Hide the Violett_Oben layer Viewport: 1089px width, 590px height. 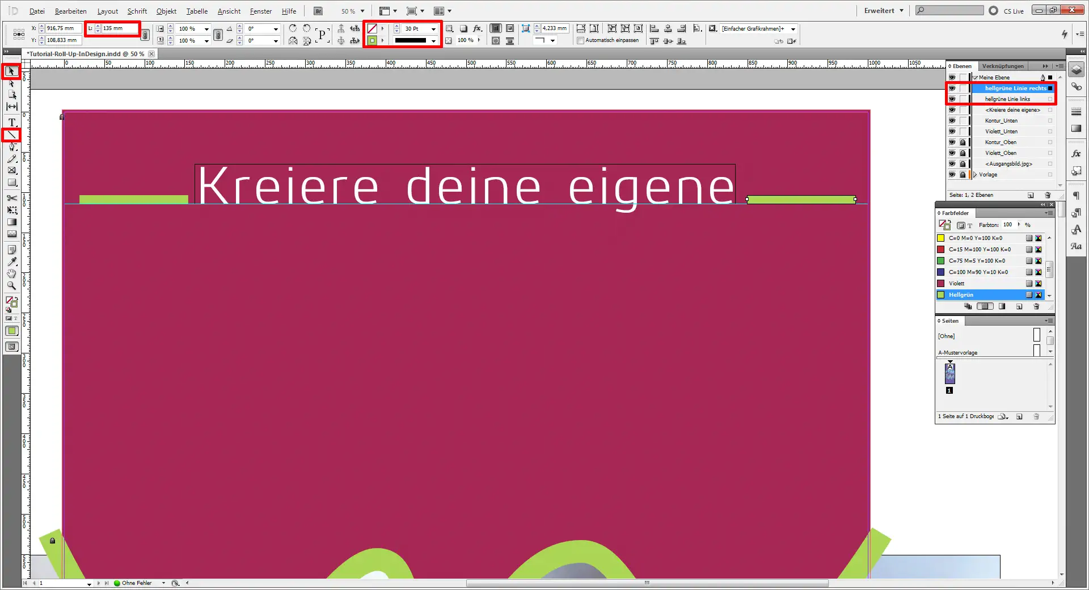952,153
